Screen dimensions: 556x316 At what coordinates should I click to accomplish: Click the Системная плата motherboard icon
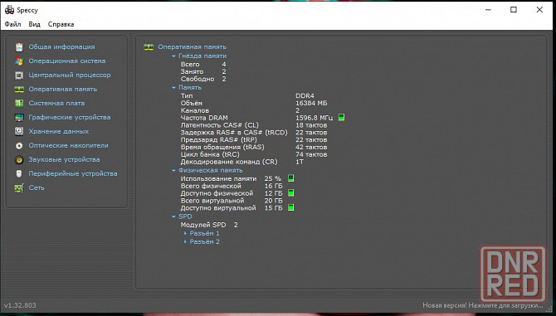click(x=19, y=103)
